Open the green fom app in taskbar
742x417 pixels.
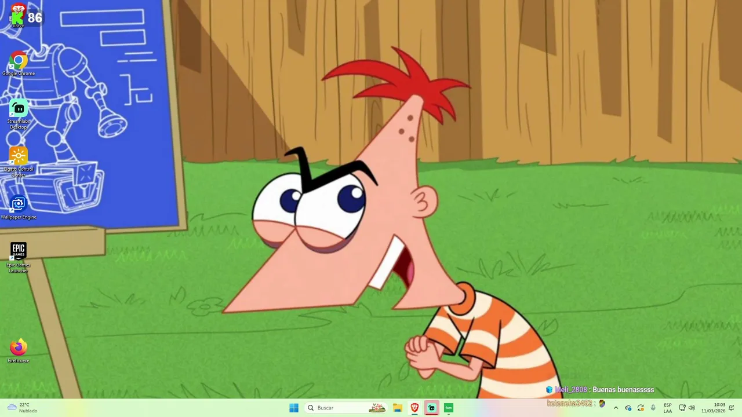(448, 408)
